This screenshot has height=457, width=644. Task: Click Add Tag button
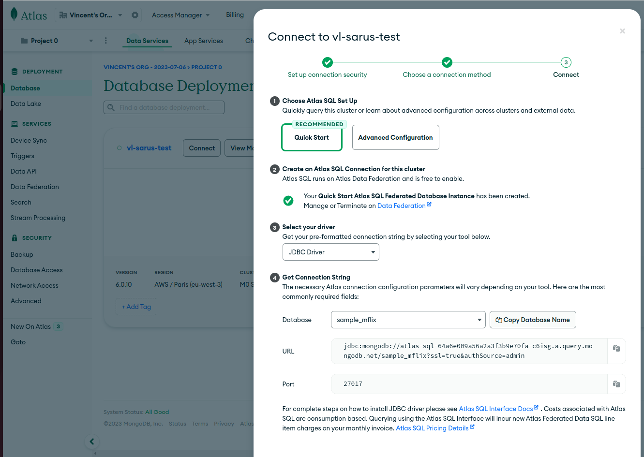click(136, 307)
